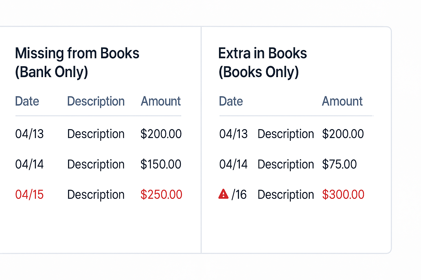Click the $75.00 books-only amount
421x280 pixels.
pos(339,164)
